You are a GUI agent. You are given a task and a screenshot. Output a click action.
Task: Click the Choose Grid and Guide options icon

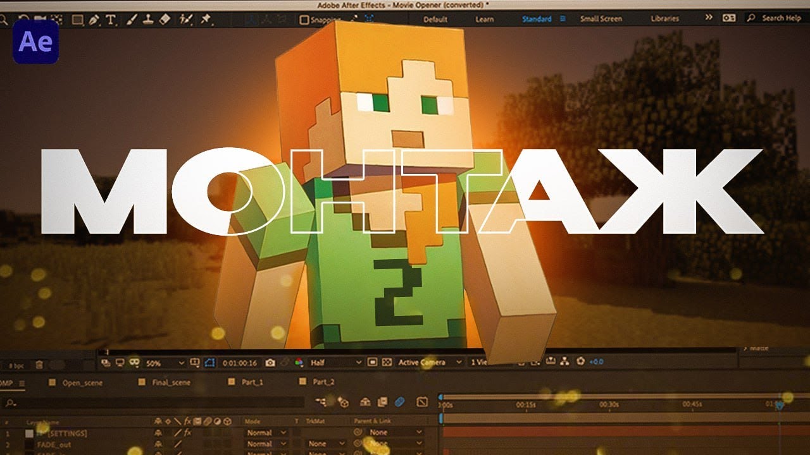[x=194, y=361]
